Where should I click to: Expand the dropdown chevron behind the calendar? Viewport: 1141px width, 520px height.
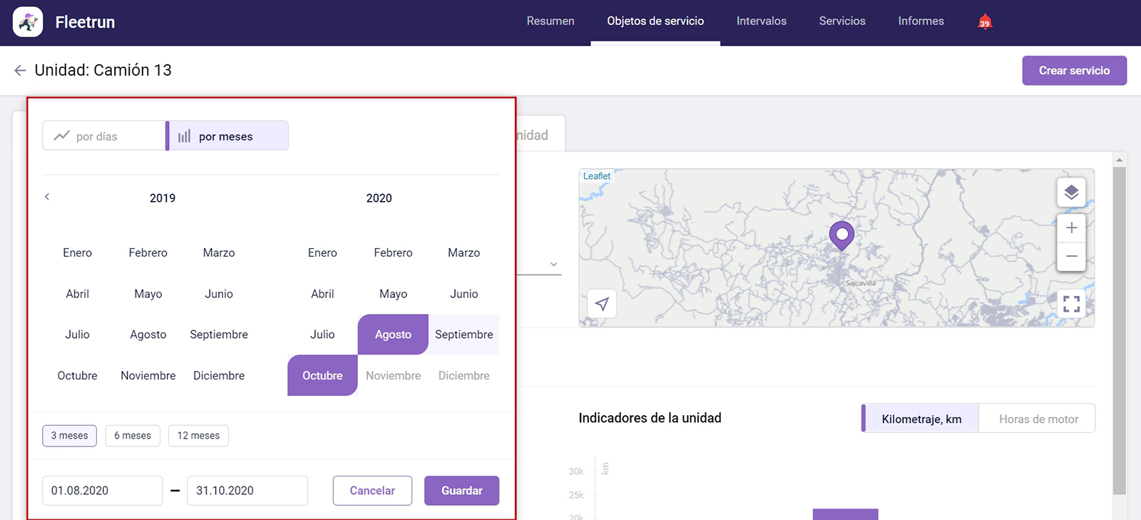(553, 265)
